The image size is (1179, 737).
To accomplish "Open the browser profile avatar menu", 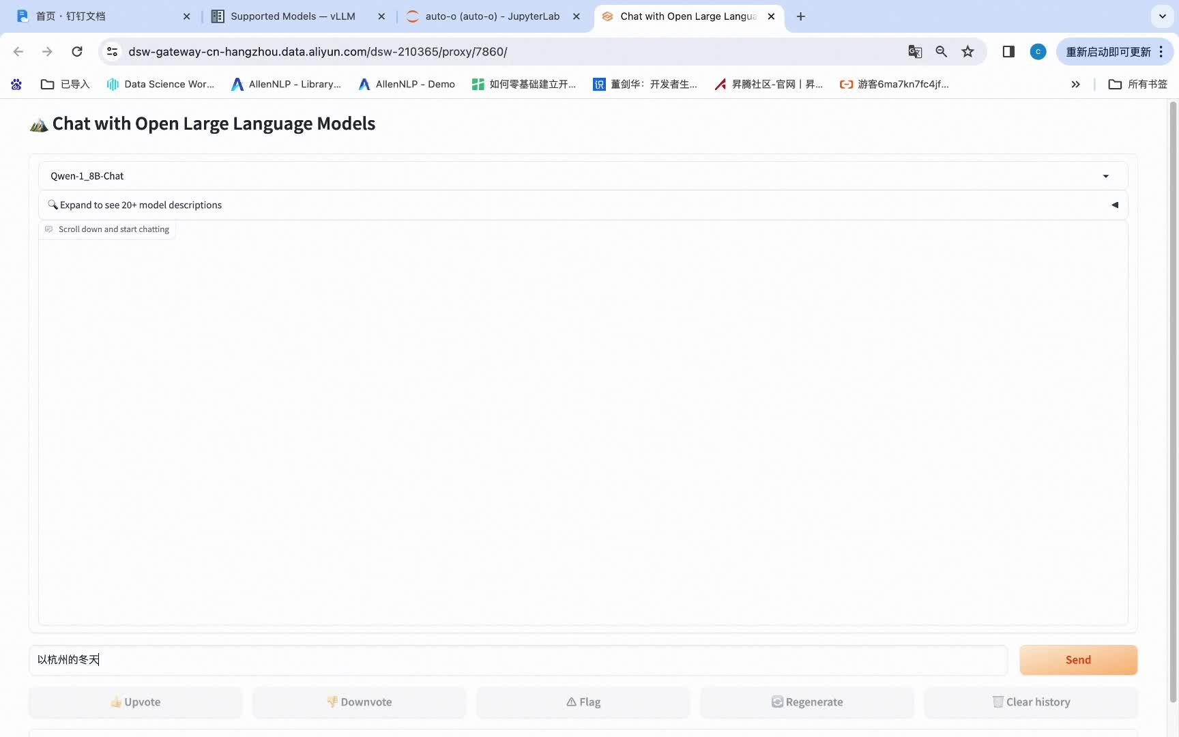I will 1038,51.
